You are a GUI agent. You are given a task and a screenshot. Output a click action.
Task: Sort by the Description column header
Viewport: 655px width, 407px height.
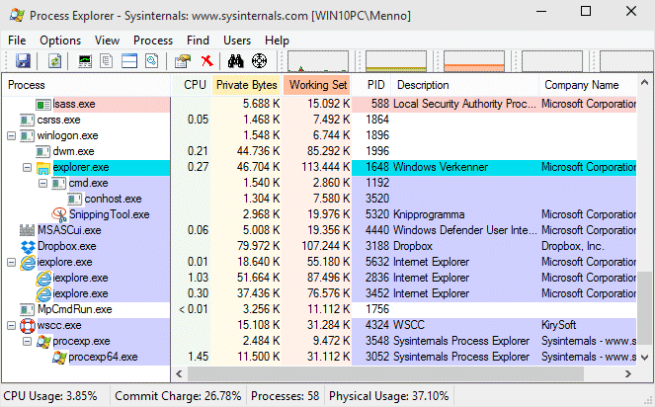coord(465,85)
